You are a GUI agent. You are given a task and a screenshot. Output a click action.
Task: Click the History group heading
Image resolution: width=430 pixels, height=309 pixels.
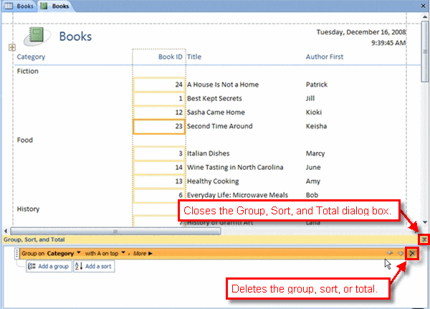28,209
